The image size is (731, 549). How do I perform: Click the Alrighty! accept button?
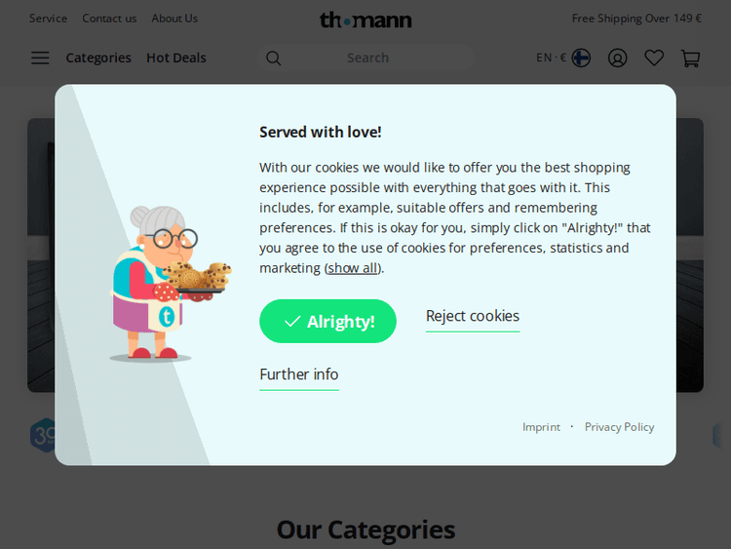[x=327, y=321]
